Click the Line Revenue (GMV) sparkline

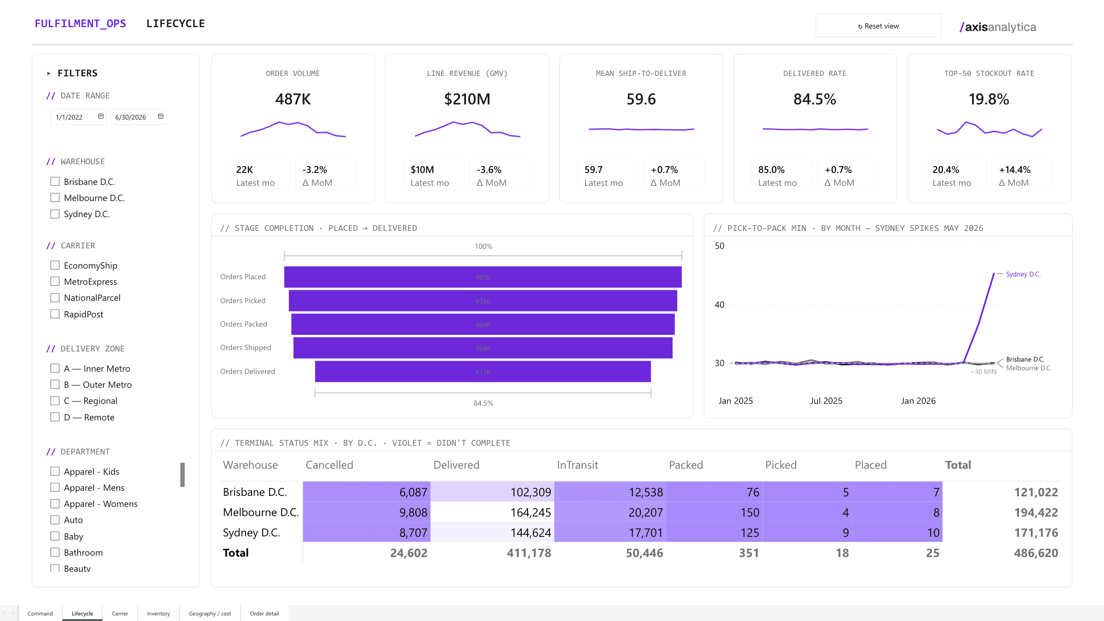coord(467,129)
